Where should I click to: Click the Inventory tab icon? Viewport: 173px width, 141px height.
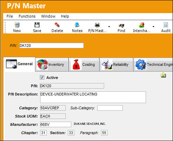click(x=42, y=64)
